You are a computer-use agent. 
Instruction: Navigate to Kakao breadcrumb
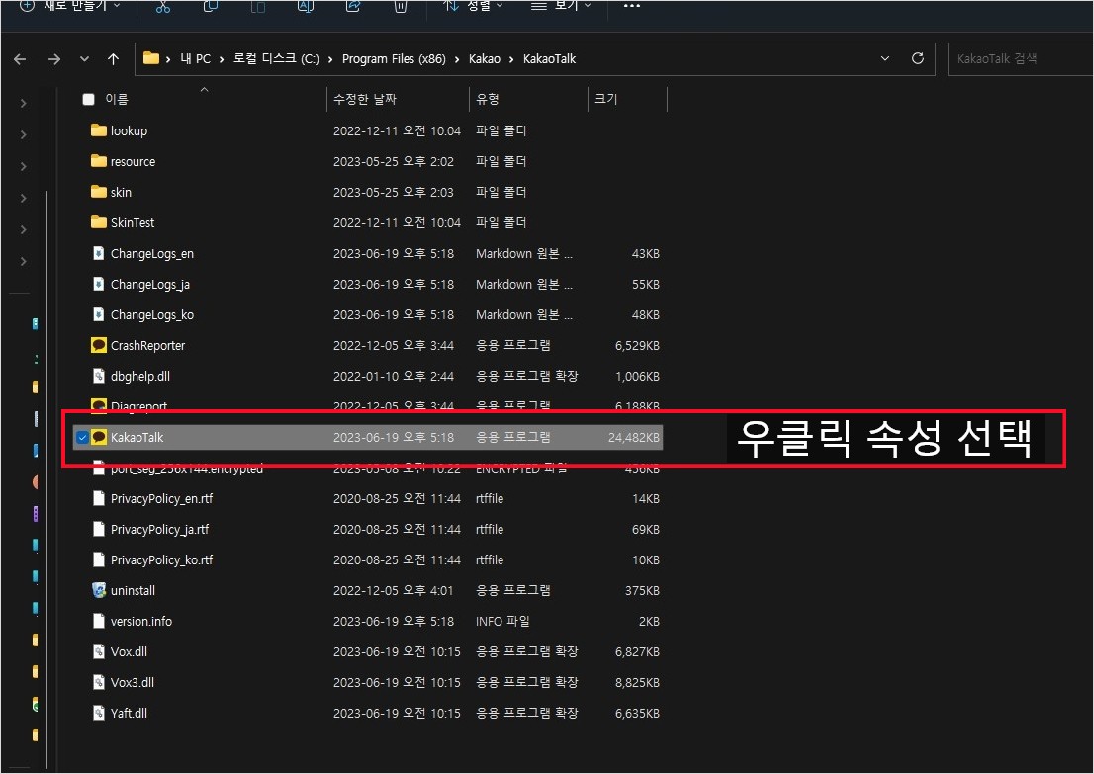[x=485, y=59]
